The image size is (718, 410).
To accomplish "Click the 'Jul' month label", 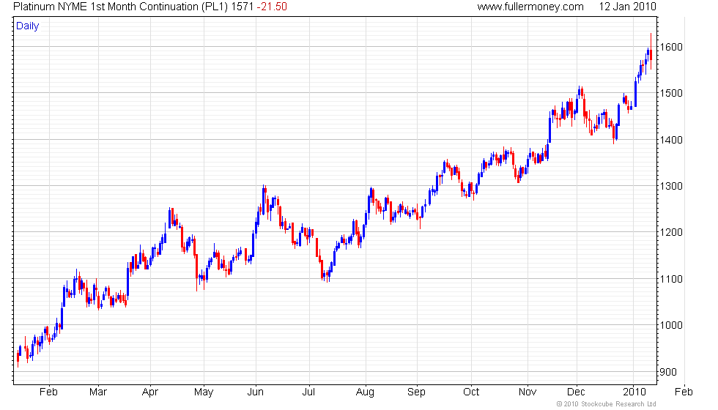I will (x=309, y=392).
